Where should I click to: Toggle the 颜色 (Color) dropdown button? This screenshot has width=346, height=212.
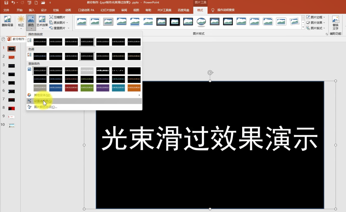[x=31, y=22]
